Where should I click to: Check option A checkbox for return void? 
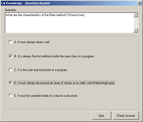click(11, 42)
